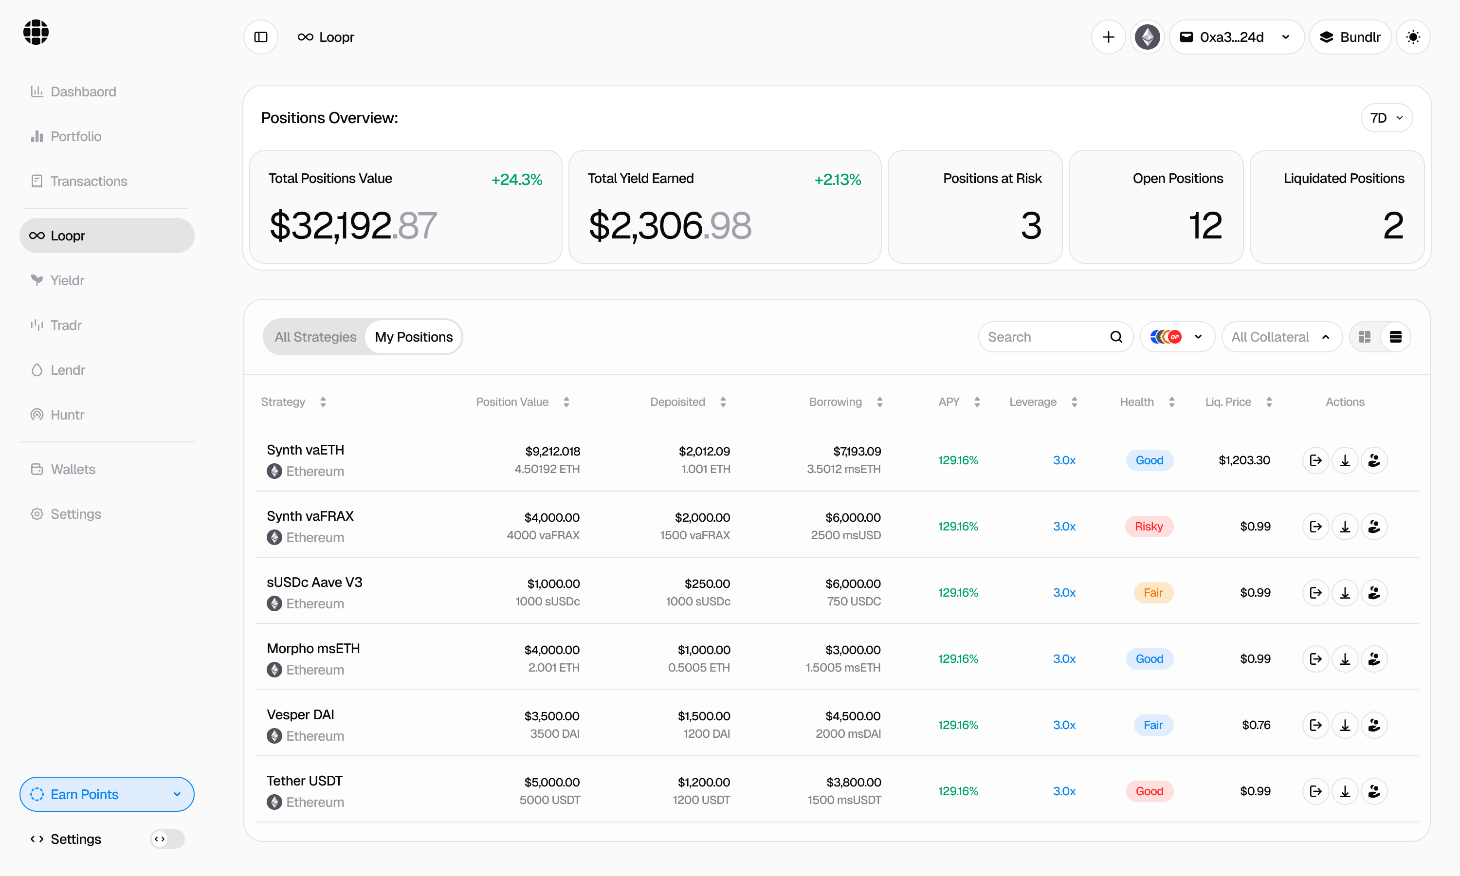1460x876 pixels.
Task: Click deposit arrow icon for Vesper DAI
Action: click(1345, 725)
